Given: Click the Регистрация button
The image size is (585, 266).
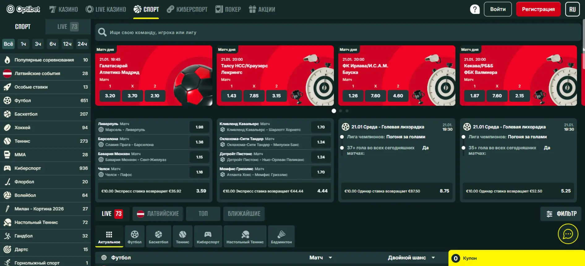Looking at the screenshot, I should (538, 9).
